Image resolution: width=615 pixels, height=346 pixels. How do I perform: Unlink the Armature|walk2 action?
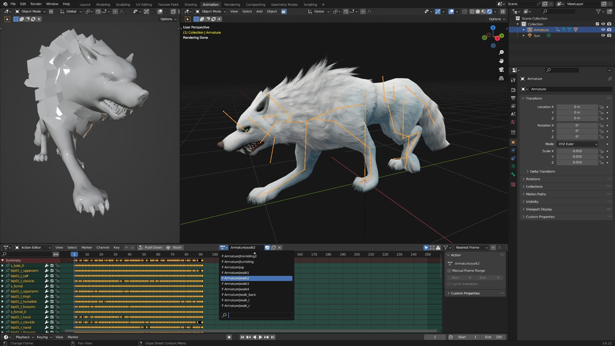pyautogui.click(x=280, y=247)
